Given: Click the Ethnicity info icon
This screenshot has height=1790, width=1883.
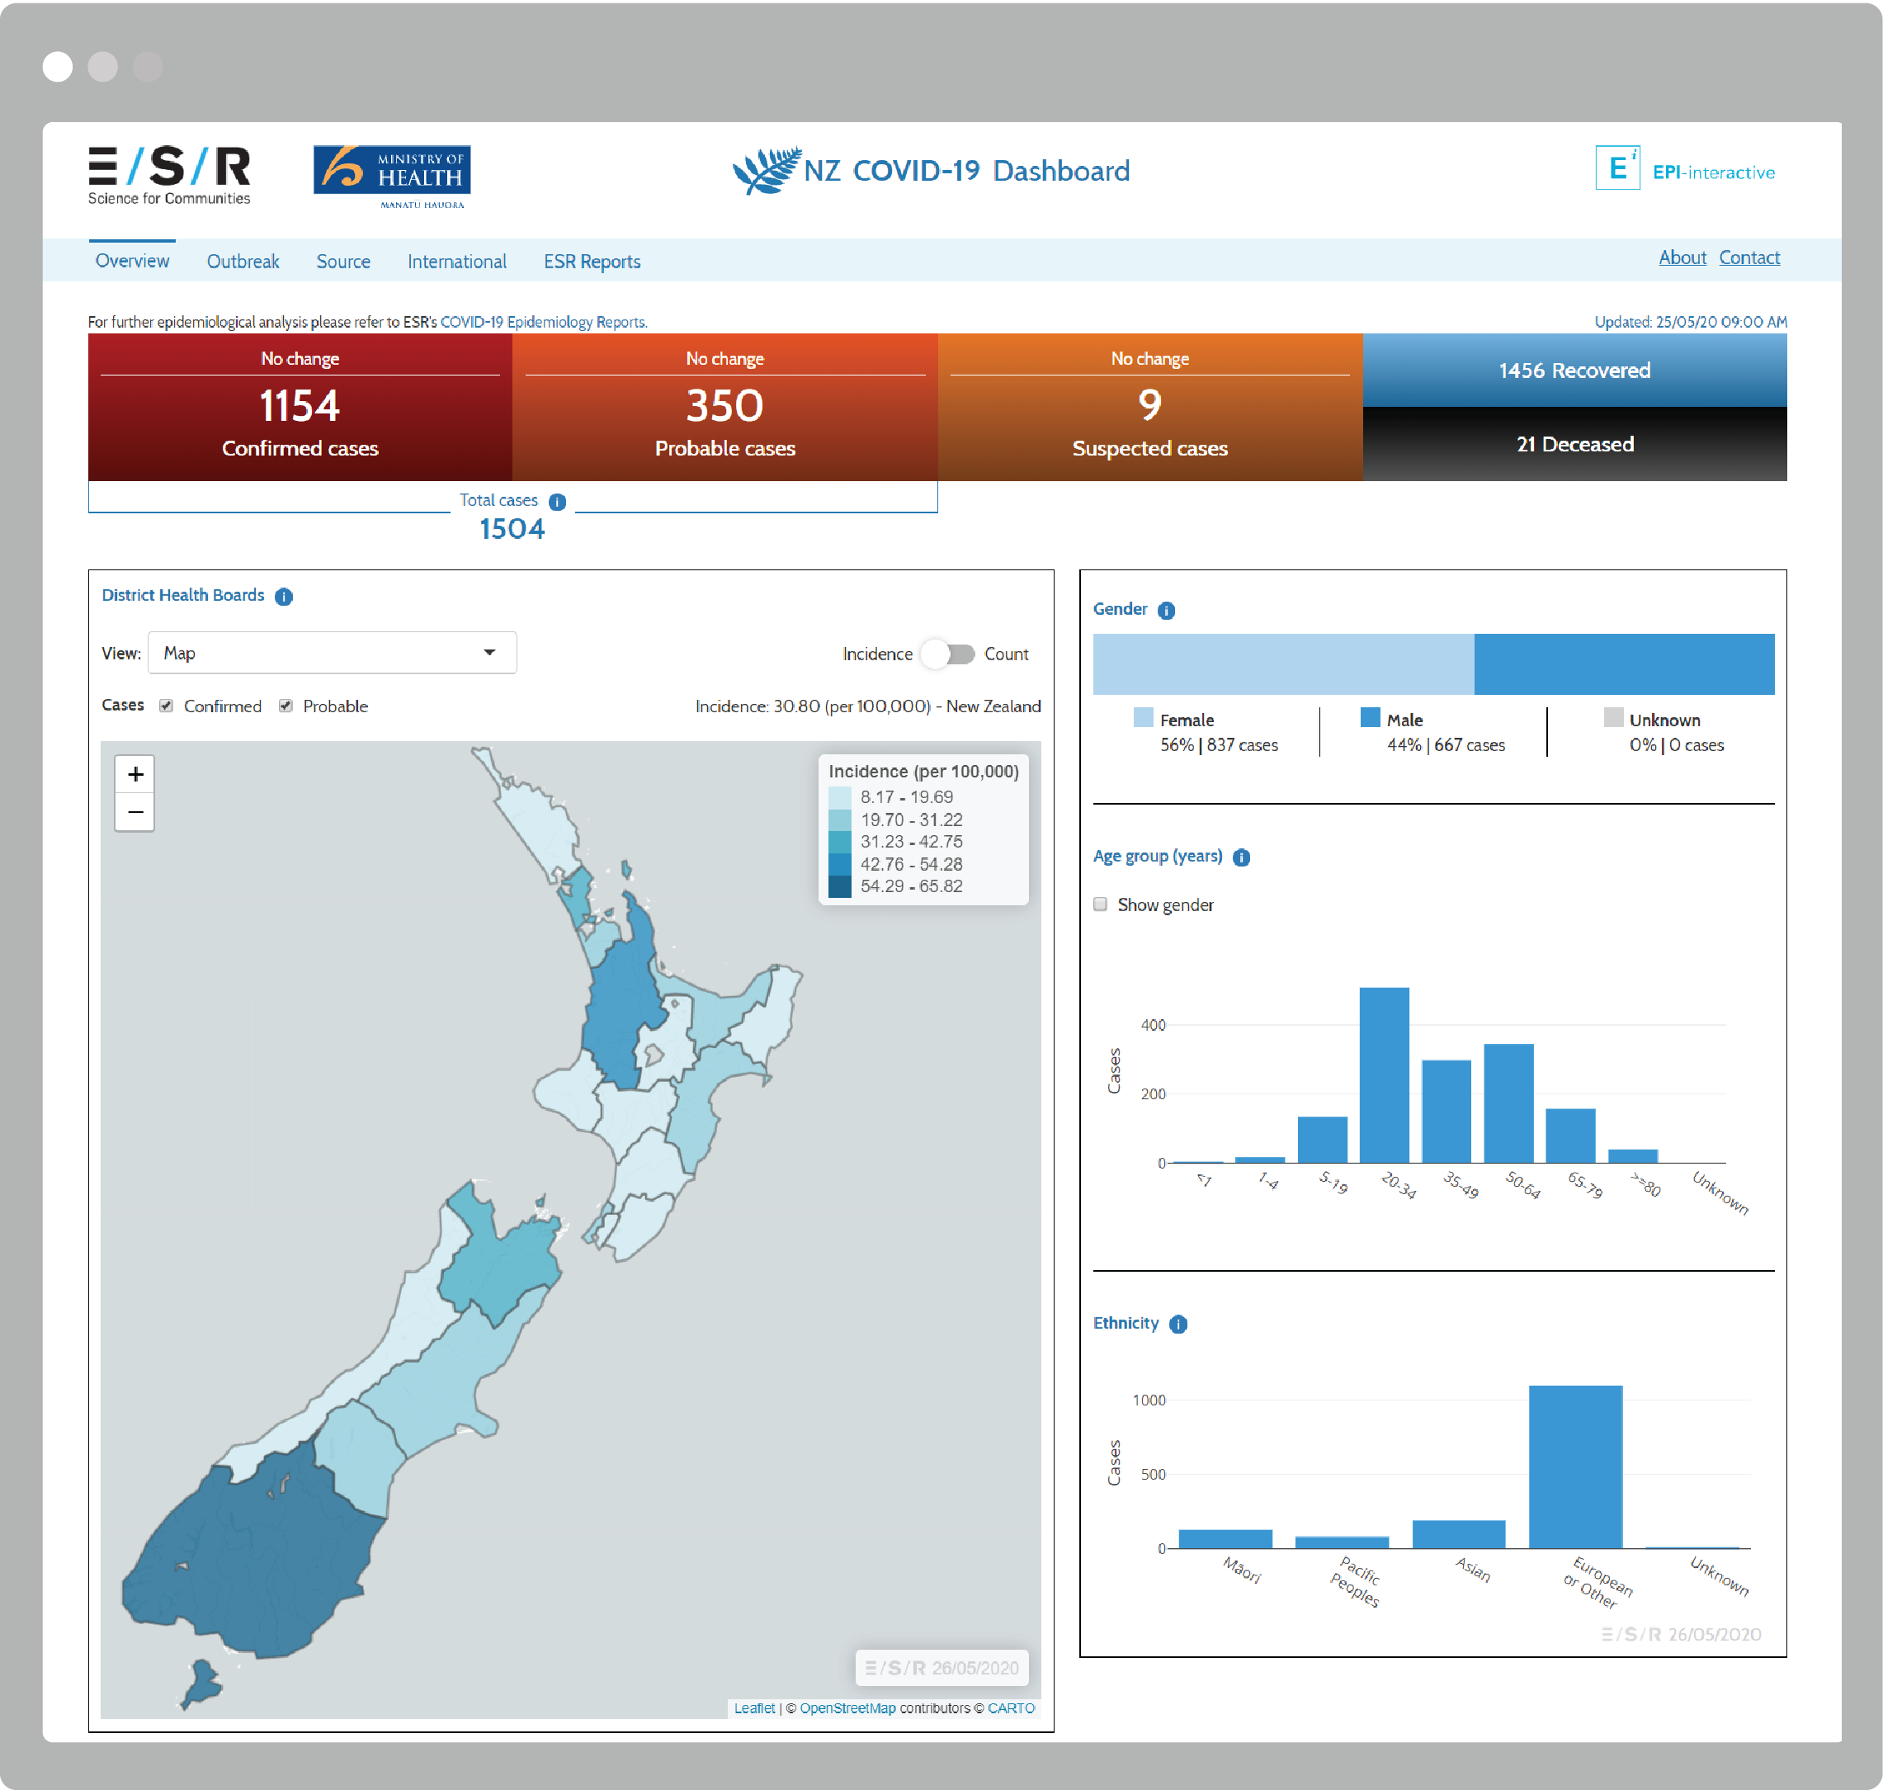Looking at the screenshot, I should 1177,1324.
